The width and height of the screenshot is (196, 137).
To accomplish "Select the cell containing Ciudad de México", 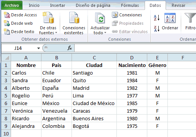I will tap(94, 103).
